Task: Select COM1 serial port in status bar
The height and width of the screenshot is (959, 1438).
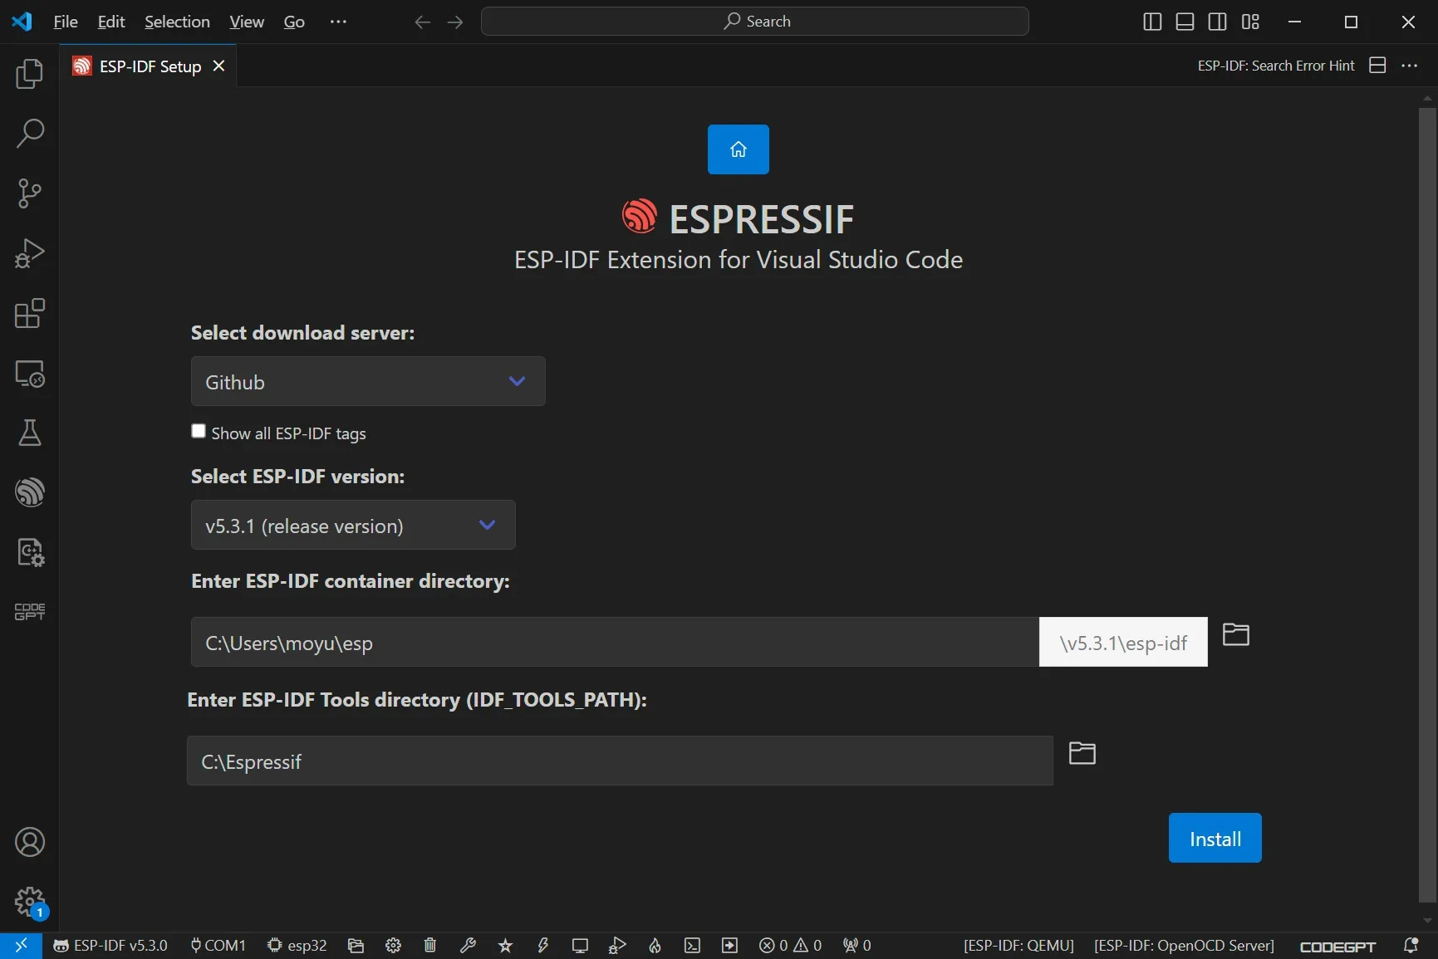Action: click(x=218, y=945)
